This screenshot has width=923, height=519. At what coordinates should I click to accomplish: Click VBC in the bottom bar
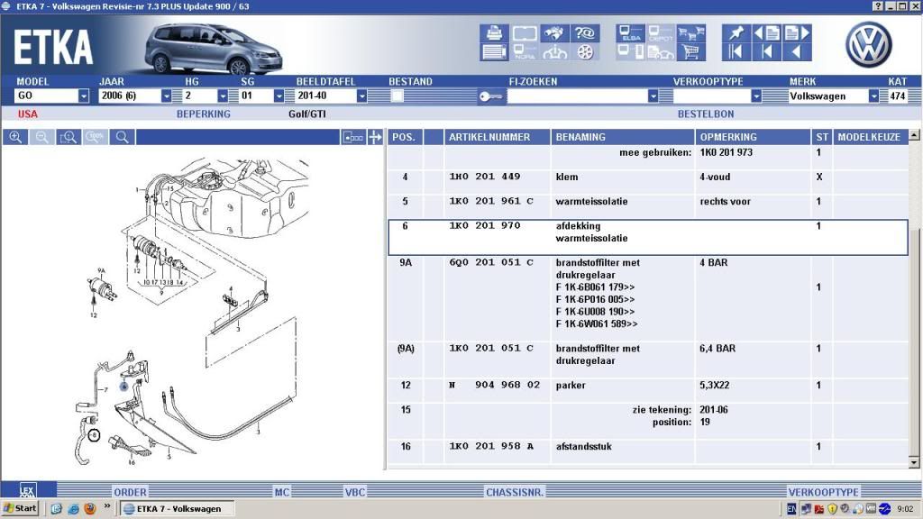(x=355, y=492)
